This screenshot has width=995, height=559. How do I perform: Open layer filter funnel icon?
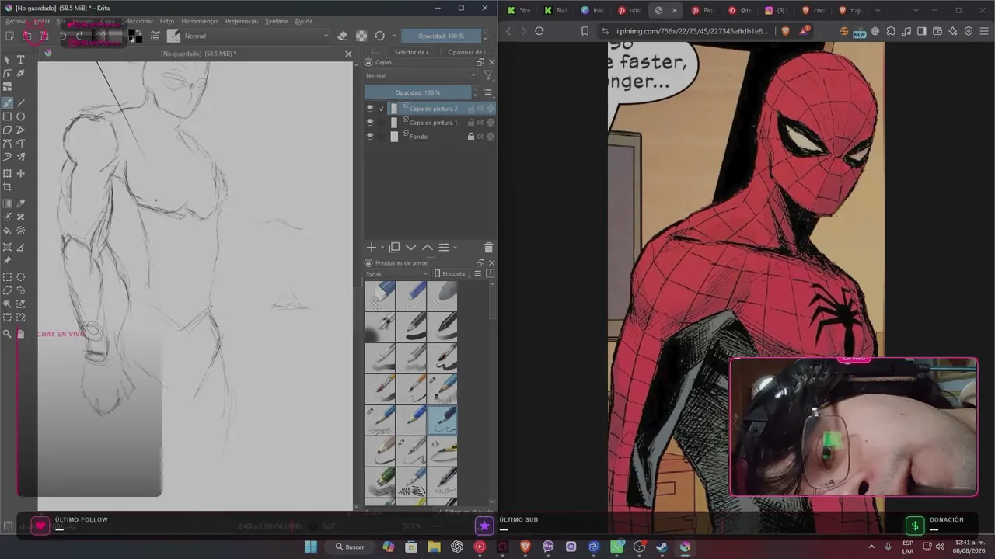(488, 75)
